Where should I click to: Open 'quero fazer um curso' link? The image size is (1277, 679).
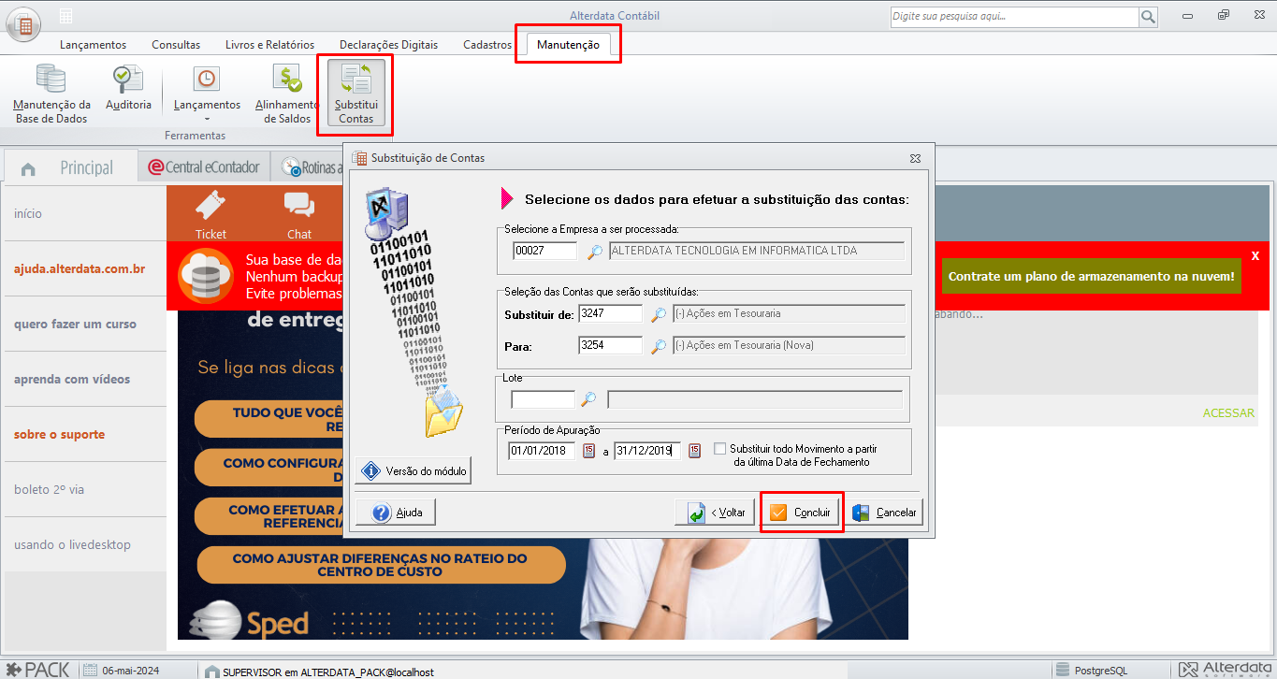tap(75, 325)
